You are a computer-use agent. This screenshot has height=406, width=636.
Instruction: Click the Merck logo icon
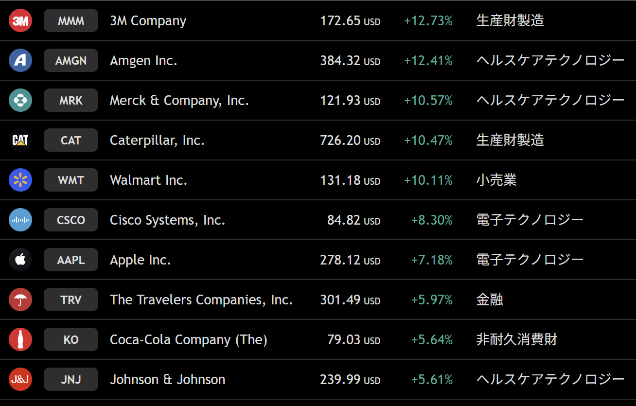point(20,101)
